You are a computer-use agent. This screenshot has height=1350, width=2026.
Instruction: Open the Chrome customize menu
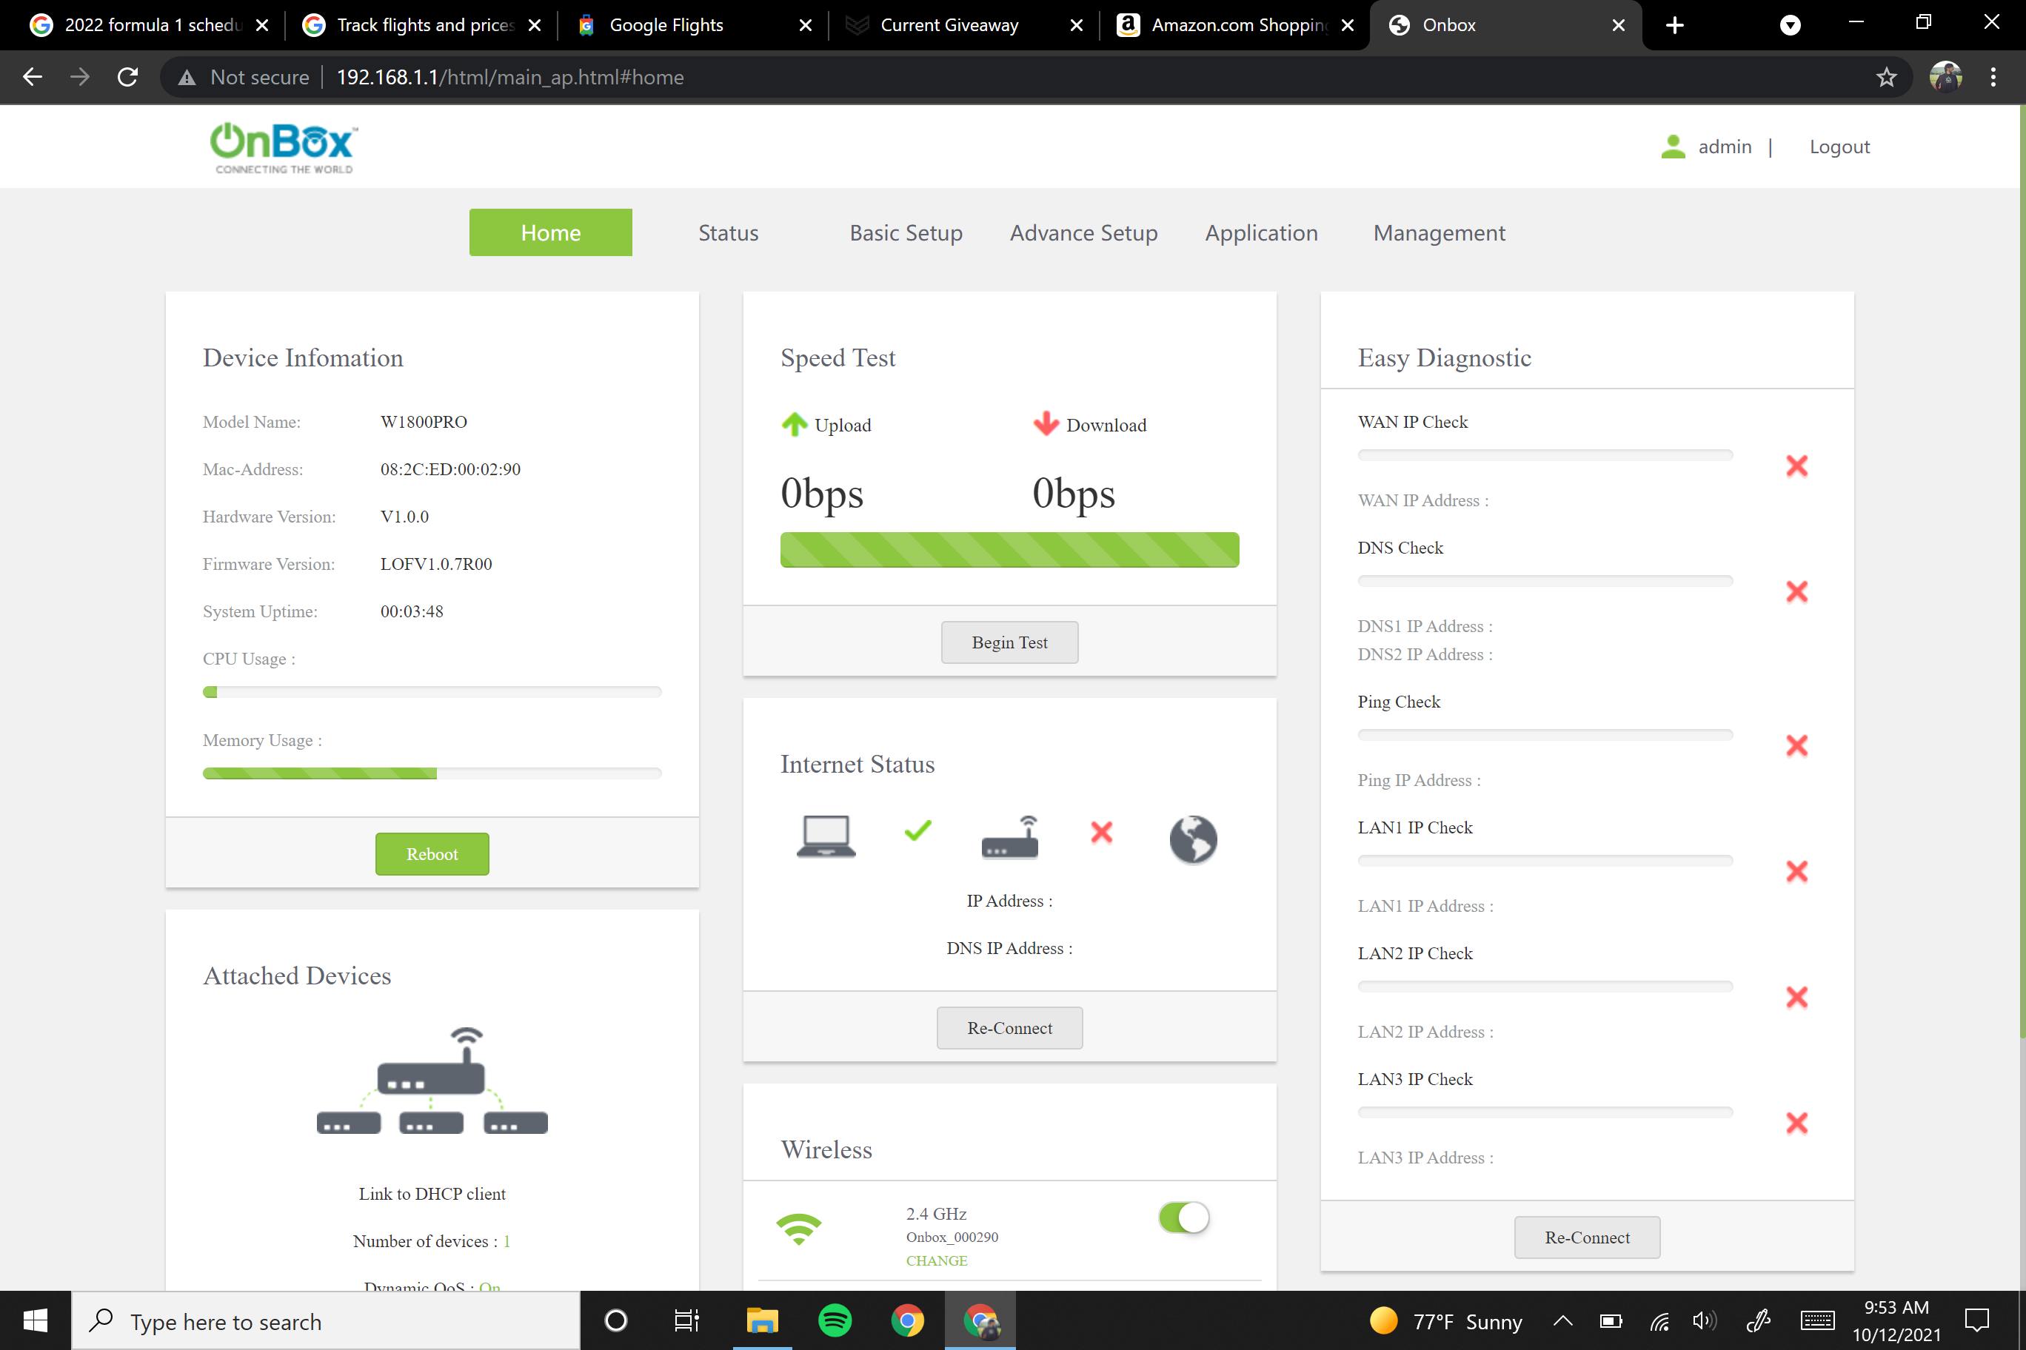1993,77
